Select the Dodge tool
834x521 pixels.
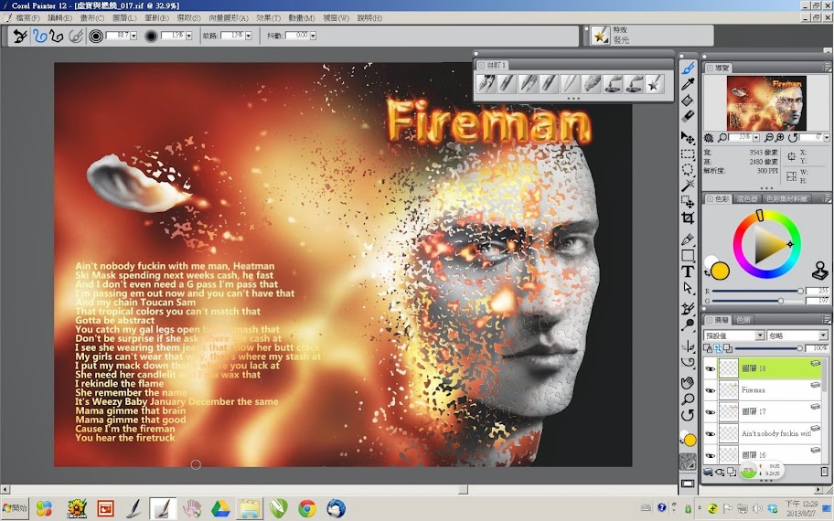(x=688, y=324)
